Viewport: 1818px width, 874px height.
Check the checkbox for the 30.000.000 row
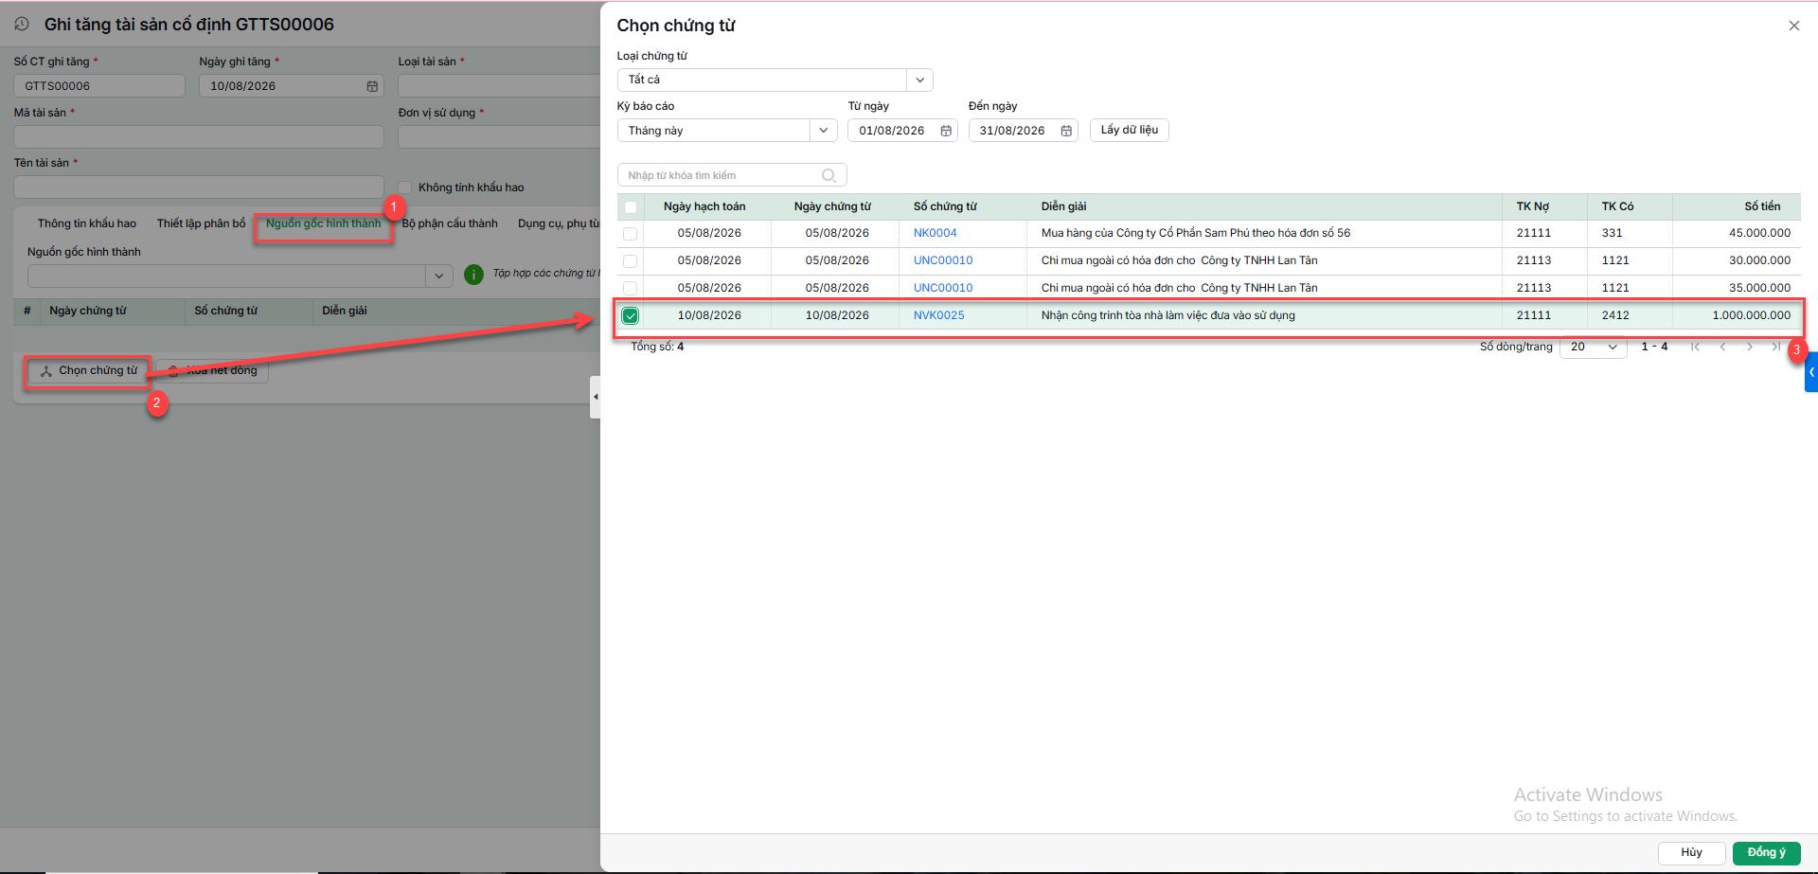(631, 261)
